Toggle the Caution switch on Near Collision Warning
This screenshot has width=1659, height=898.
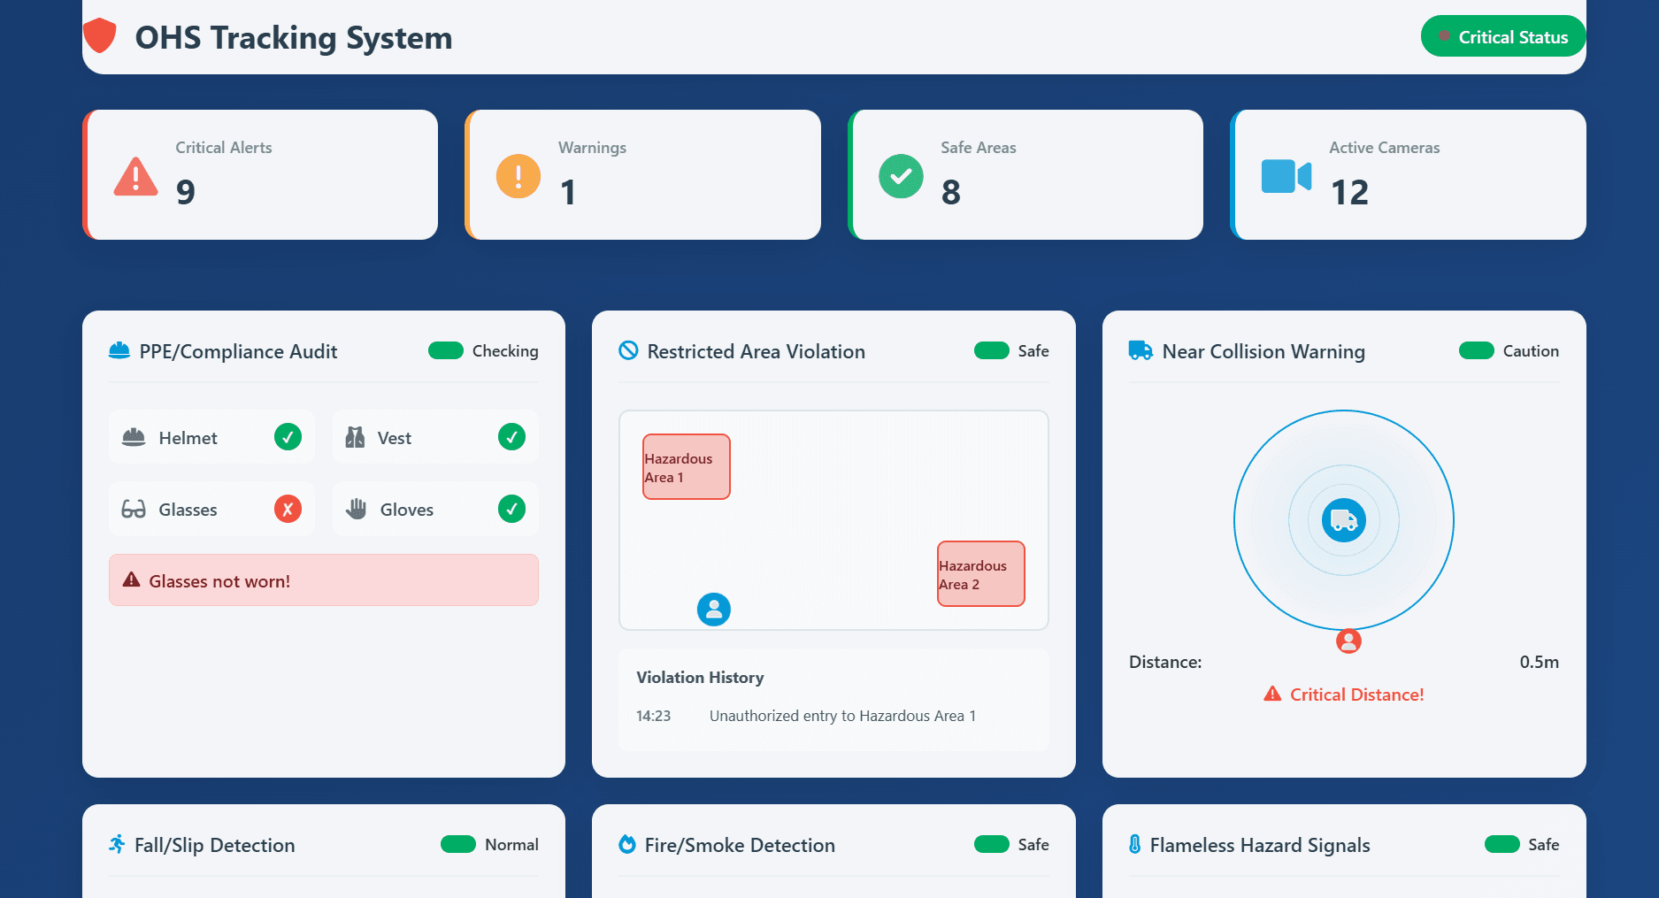(1475, 350)
